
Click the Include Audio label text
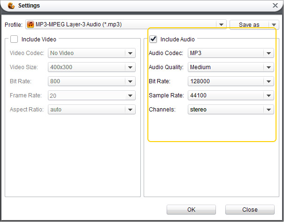pos(177,39)
